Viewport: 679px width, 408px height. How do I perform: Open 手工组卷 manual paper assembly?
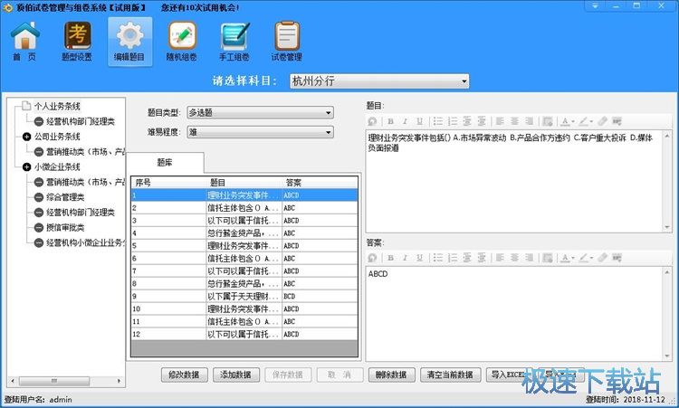tap(234, 42)
